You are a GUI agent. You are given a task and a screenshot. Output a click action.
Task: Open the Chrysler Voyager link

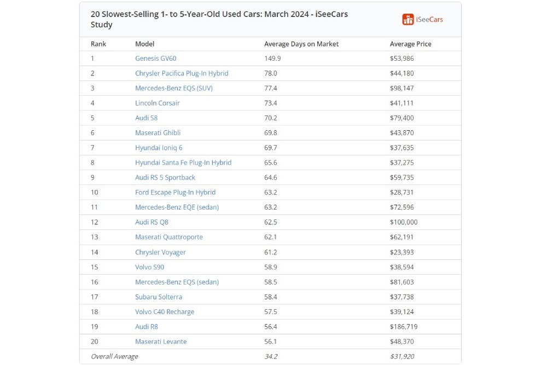[x=160, y=252]
